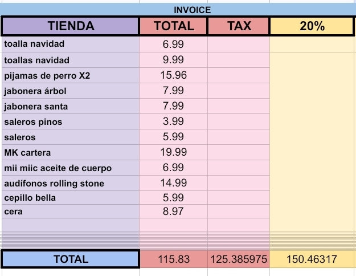Click the "pijamas de perro X2" cell
Viewport: 356px width, 276px height.
tap(71, 75)
